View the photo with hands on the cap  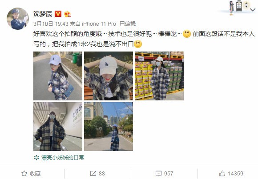[109, 76]
